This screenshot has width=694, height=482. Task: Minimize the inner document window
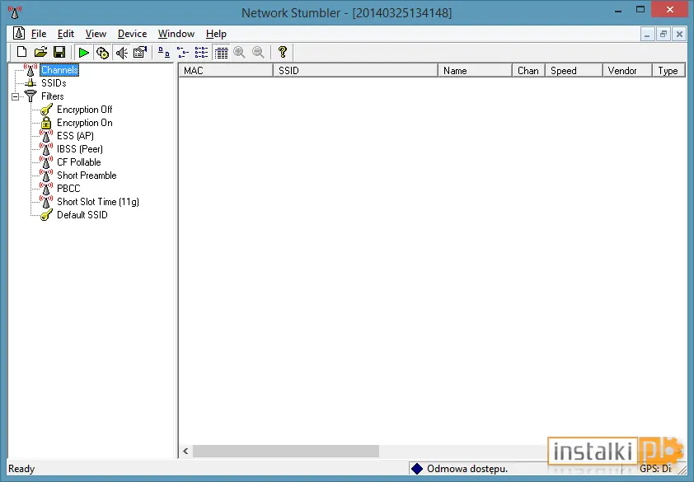click(647, 34)
